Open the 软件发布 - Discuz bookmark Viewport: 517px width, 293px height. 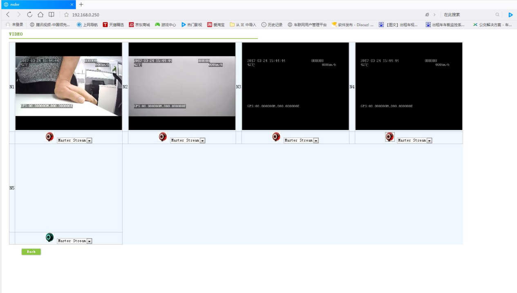353,25
